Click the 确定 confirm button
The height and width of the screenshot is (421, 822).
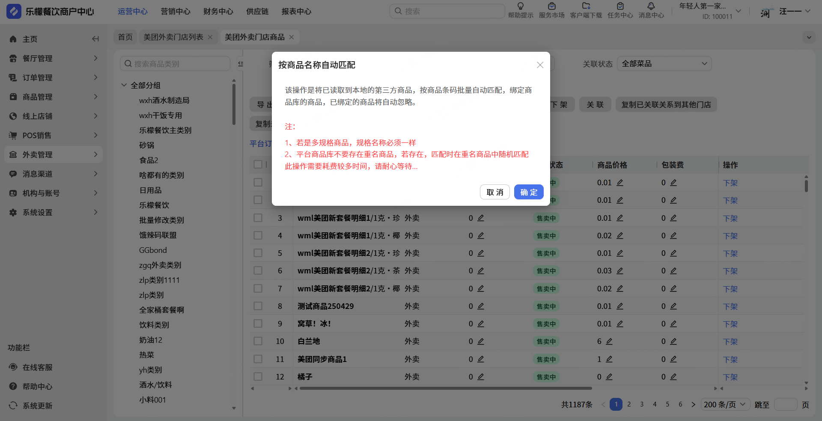coord(528,192)
